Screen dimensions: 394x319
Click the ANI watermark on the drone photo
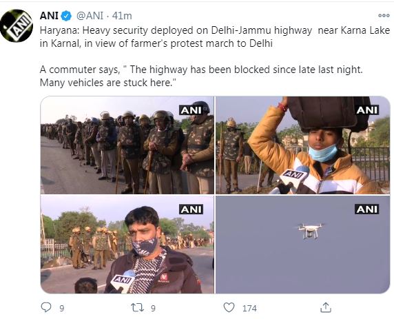pyautogui.click(x=367, y=209)
